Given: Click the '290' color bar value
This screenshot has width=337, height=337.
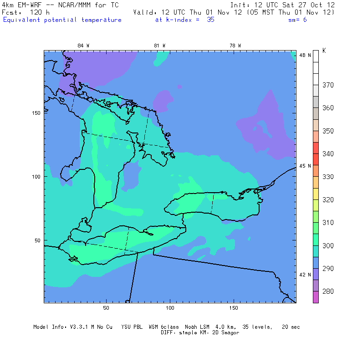Looking at the screenshot, I should click(x=328, y=268).
